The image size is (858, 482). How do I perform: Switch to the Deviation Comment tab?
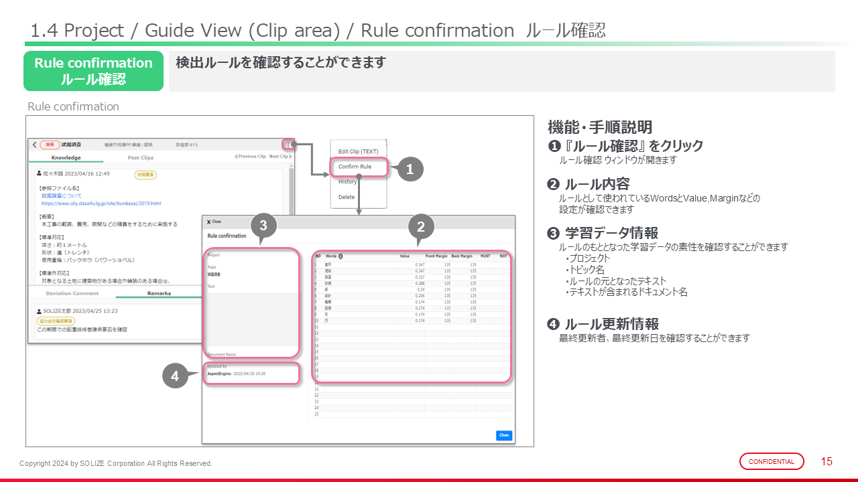pos(72,293)
